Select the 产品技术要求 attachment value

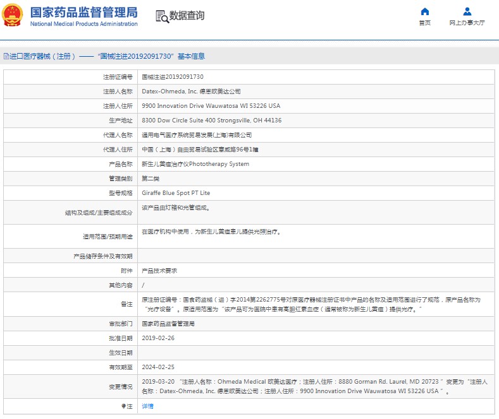(159, 271)
